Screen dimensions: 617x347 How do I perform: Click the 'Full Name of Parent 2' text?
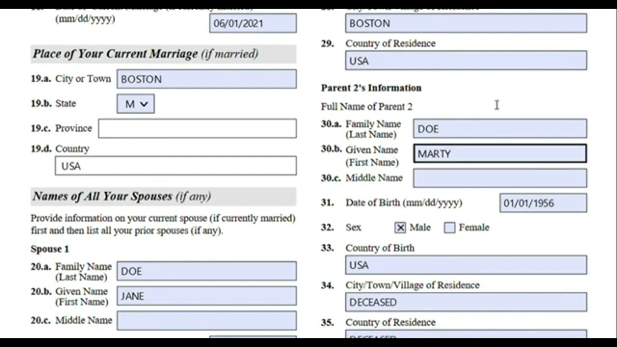[367, 107]
